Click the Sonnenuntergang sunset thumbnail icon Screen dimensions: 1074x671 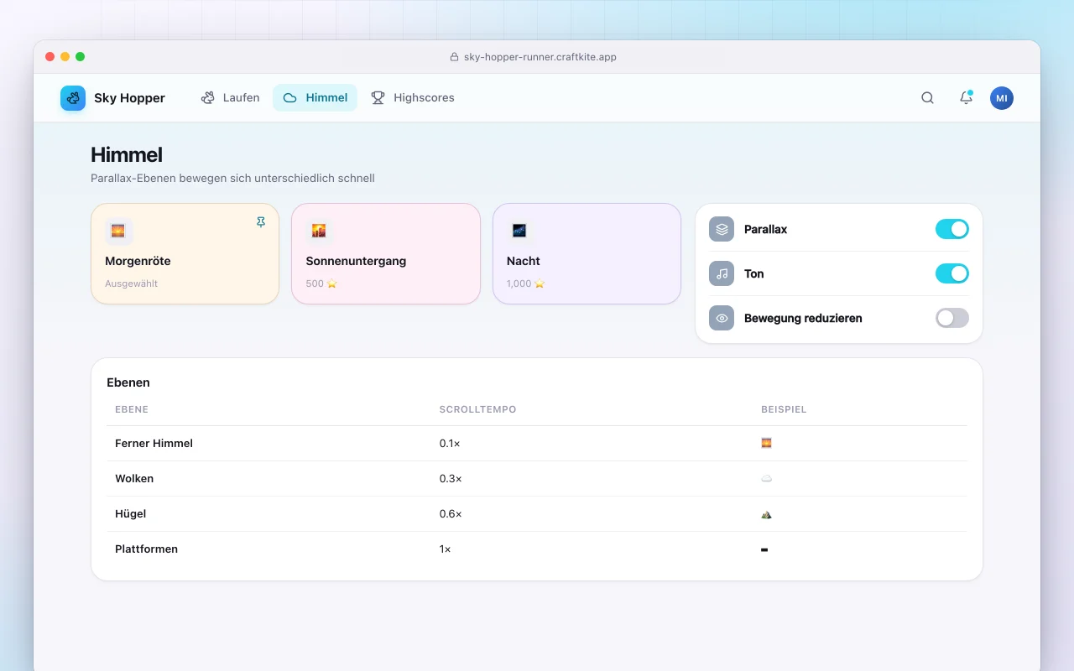click(319, 231)
